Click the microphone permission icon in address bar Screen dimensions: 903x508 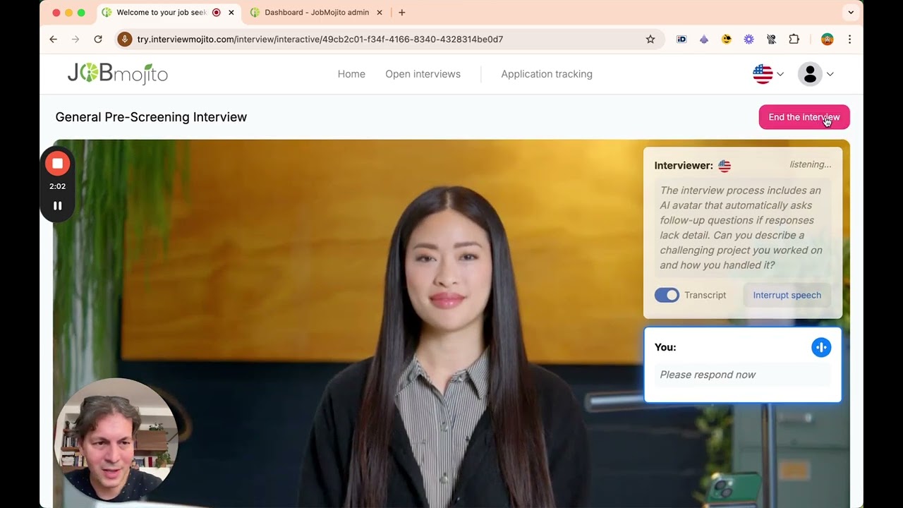(x=125, y=40)
